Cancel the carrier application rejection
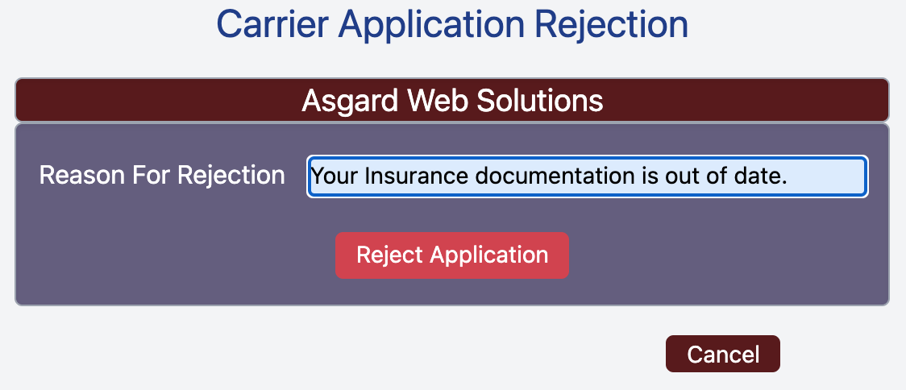Viewport: 906px width, 390px height. pyautogui.click(x=723, y=354)
